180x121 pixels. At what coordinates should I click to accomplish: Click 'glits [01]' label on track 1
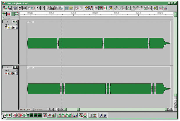[x=31, y=22]
